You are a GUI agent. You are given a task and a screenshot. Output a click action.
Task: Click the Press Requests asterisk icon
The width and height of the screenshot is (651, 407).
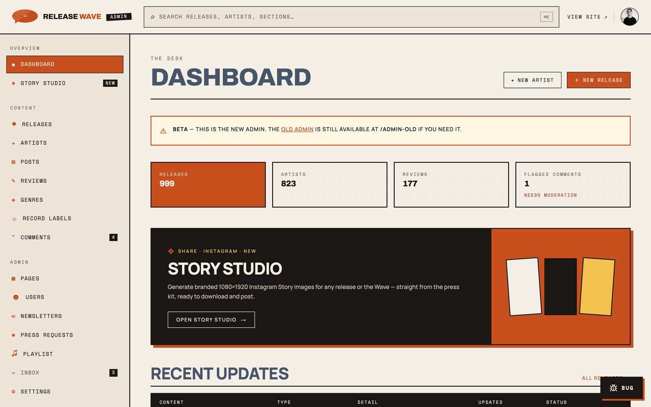click(x=13, y=335)
